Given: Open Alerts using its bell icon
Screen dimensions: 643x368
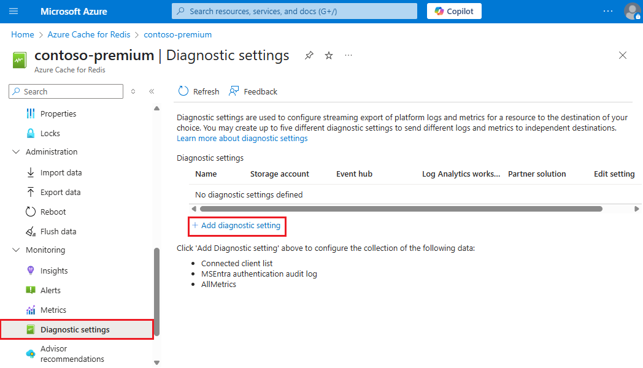Looking at the screenshot, I should pos(31,289).
